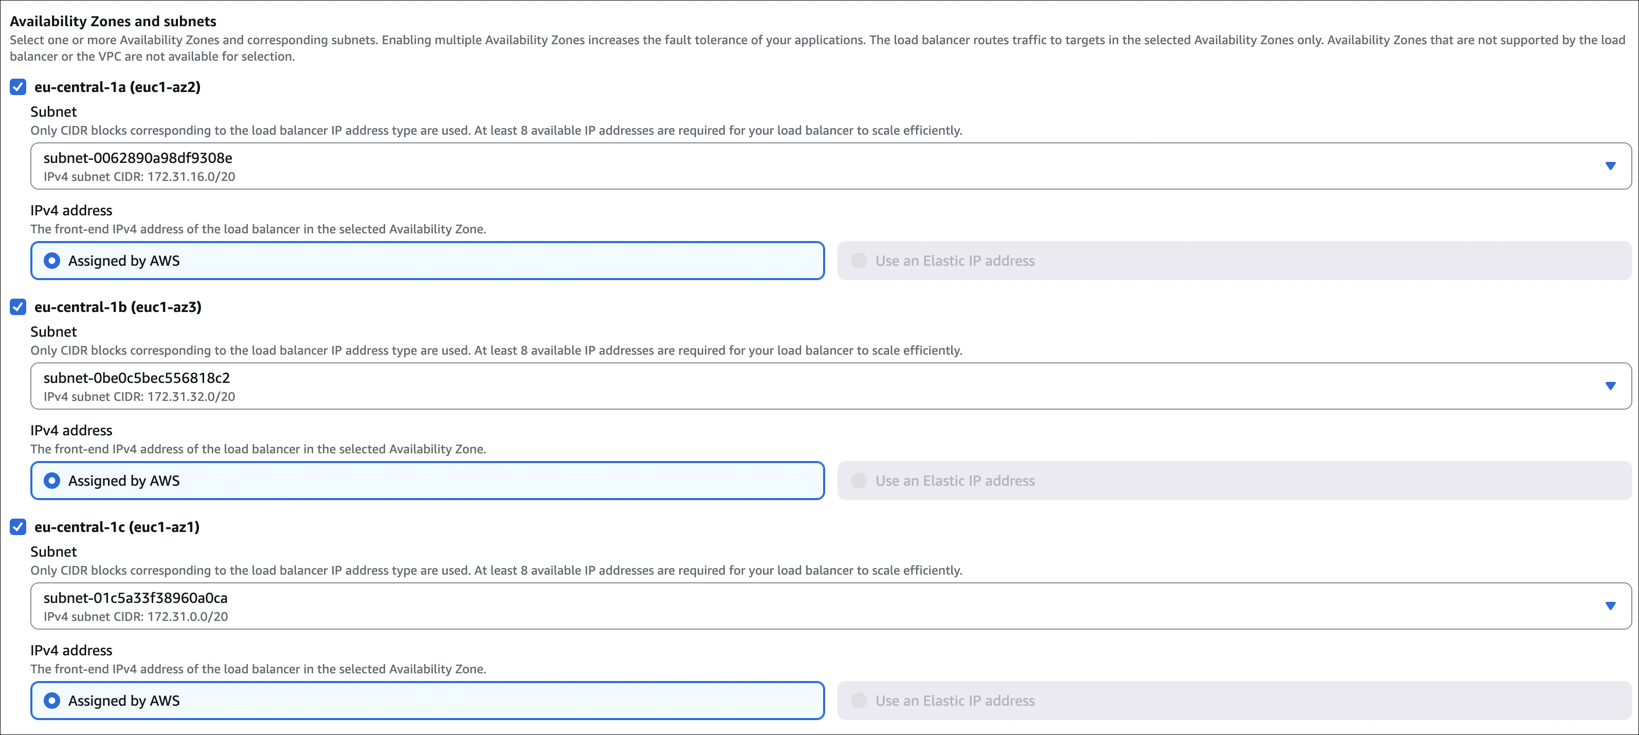
Task: Click the eu-central-1c (euc1-az1) label
Action: [x=117, y=527]
